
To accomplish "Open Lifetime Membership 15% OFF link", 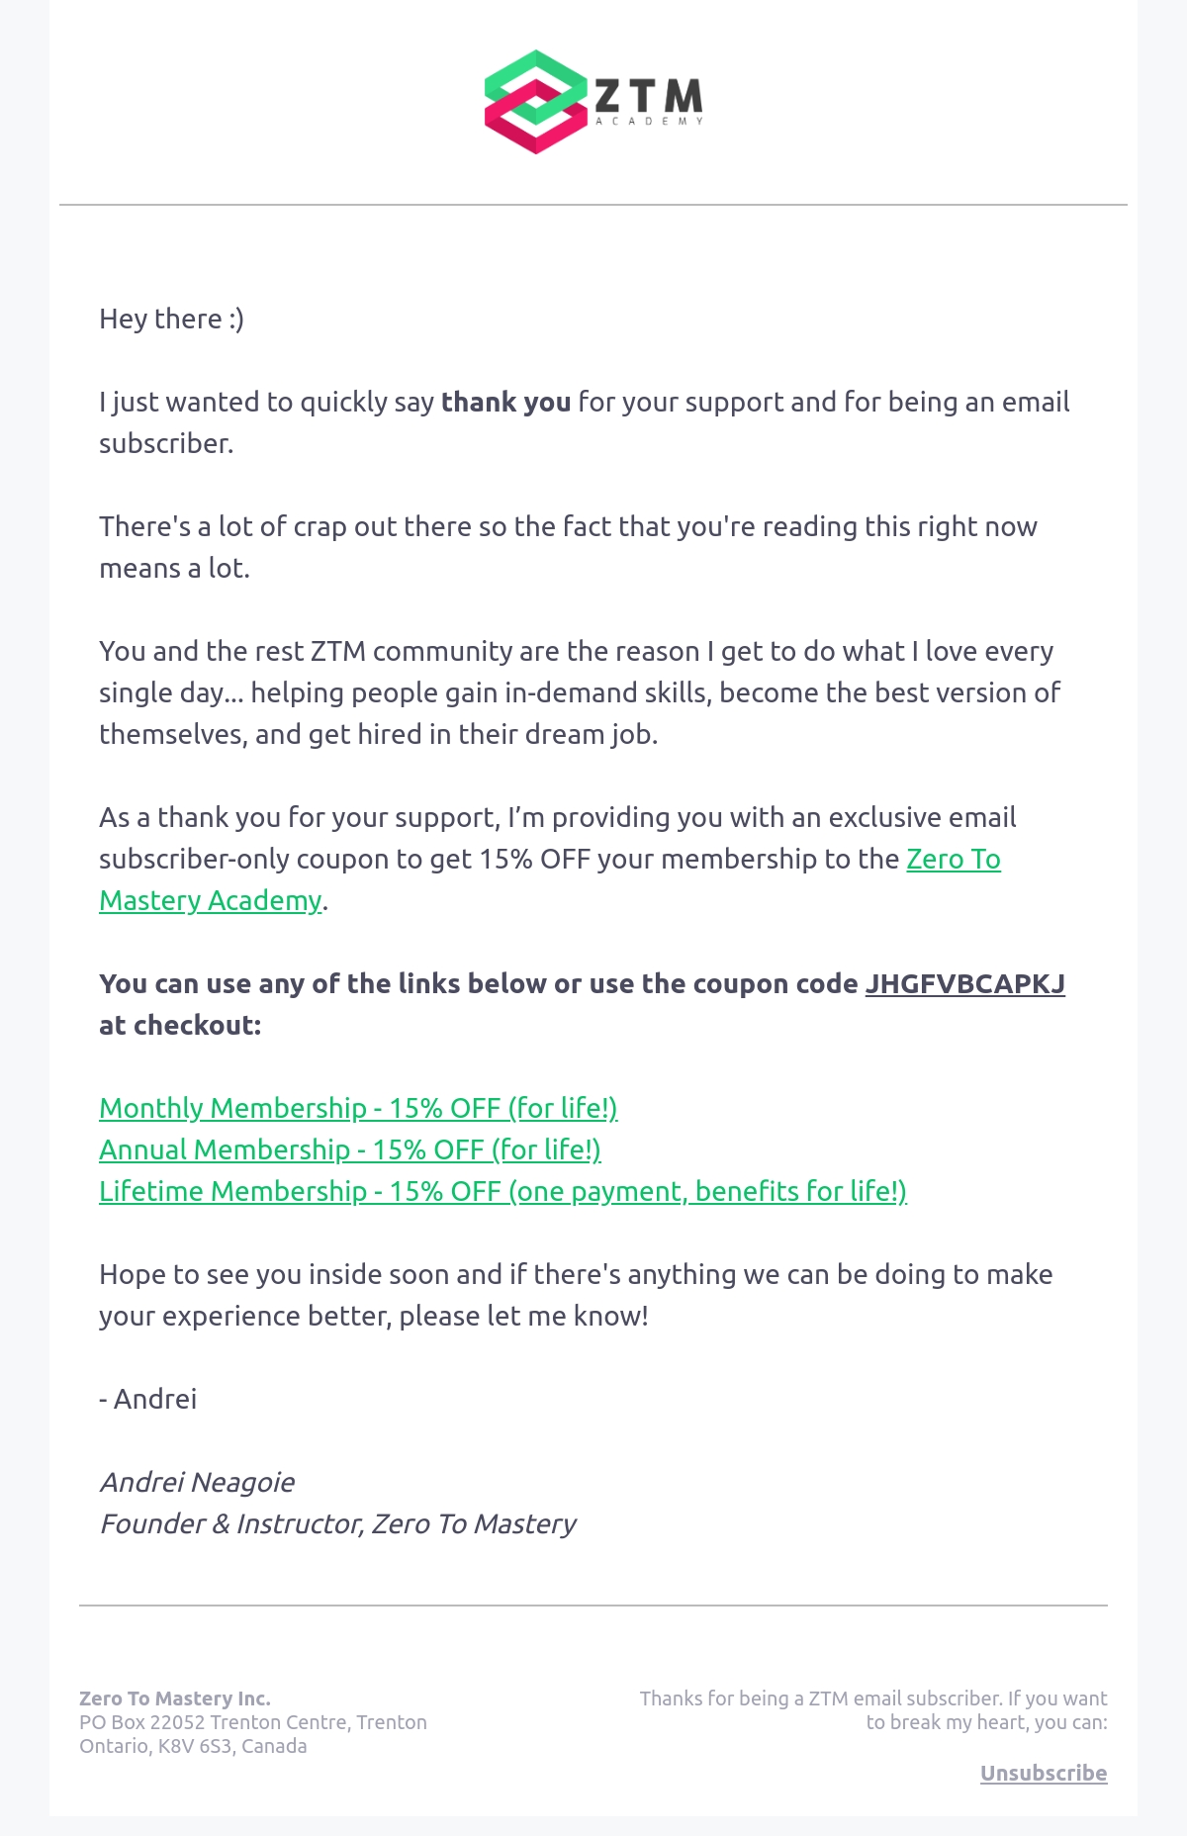I will 502,1191.
